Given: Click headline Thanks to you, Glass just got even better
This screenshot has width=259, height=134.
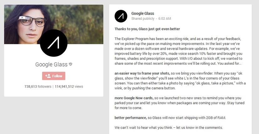Looking at the screenshot, I should (x=147, y=29).
